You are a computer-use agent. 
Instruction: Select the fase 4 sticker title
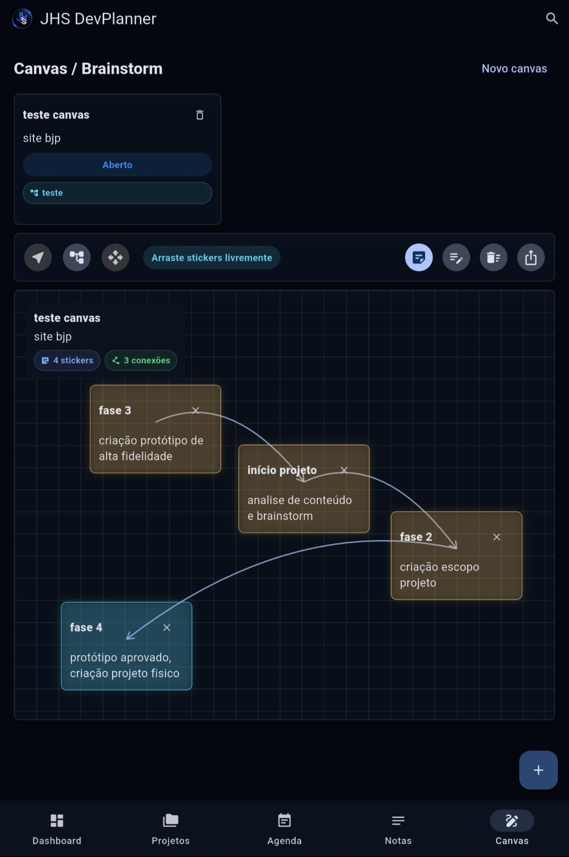[86, 627]
